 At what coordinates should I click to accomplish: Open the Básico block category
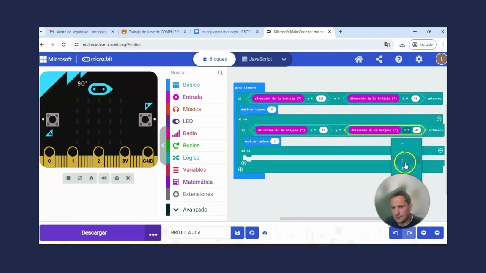click(196, 85)
